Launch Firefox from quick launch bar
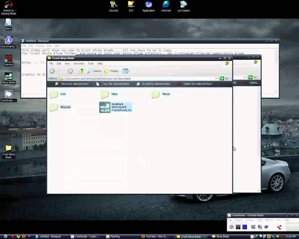This screenshot has width=299, height=239. click(x=24, y=237)
